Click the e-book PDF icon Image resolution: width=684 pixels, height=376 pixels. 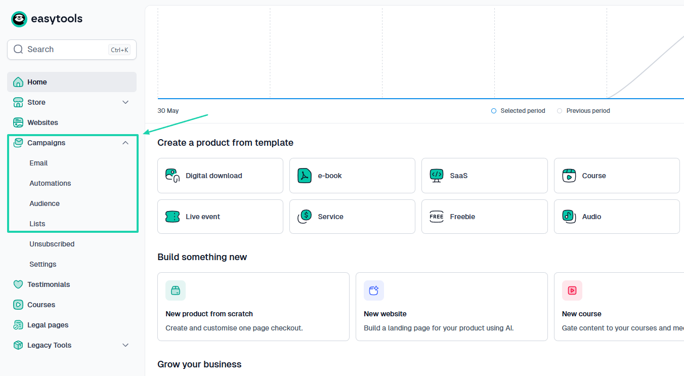[305, 176]
